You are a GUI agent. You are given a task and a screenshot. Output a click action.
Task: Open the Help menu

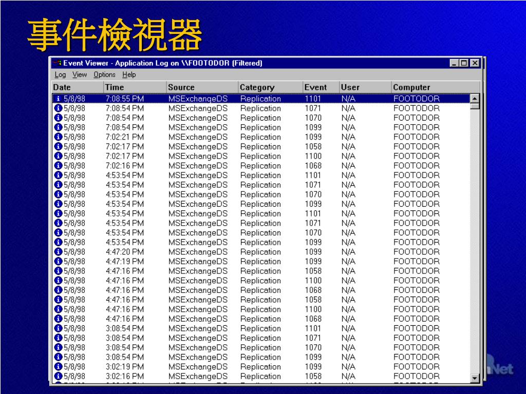click(129, 75)
